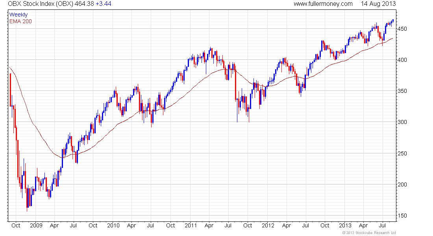Screen dimensions: 433x236
Task: Click the www.fullermoney.com text
Action: [323, 4]
